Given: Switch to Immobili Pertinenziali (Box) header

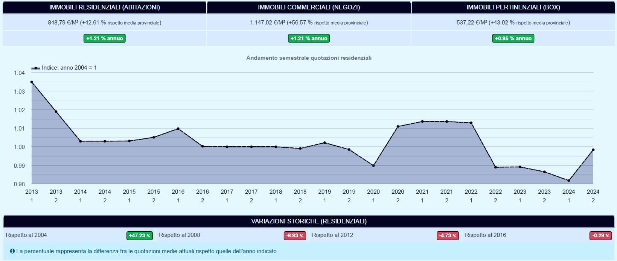Looking at the screenshot, I should (x=513, y=8).
